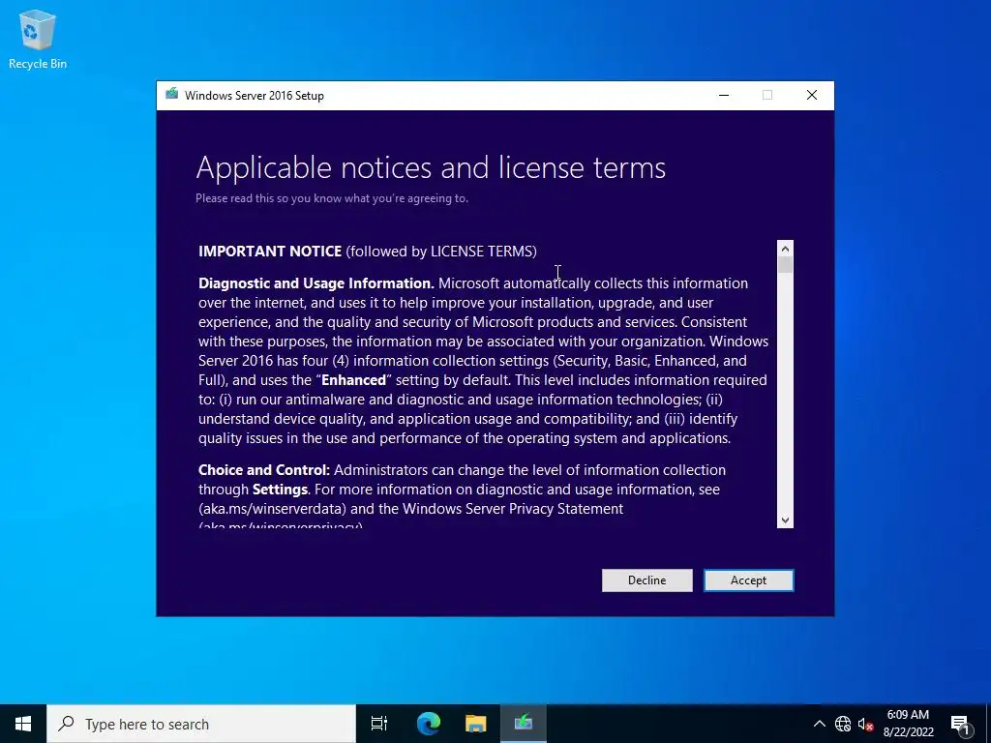Minimize the Windows Server 2016 Setup window
The image size is (991, 743).
[x=724, y=95]
